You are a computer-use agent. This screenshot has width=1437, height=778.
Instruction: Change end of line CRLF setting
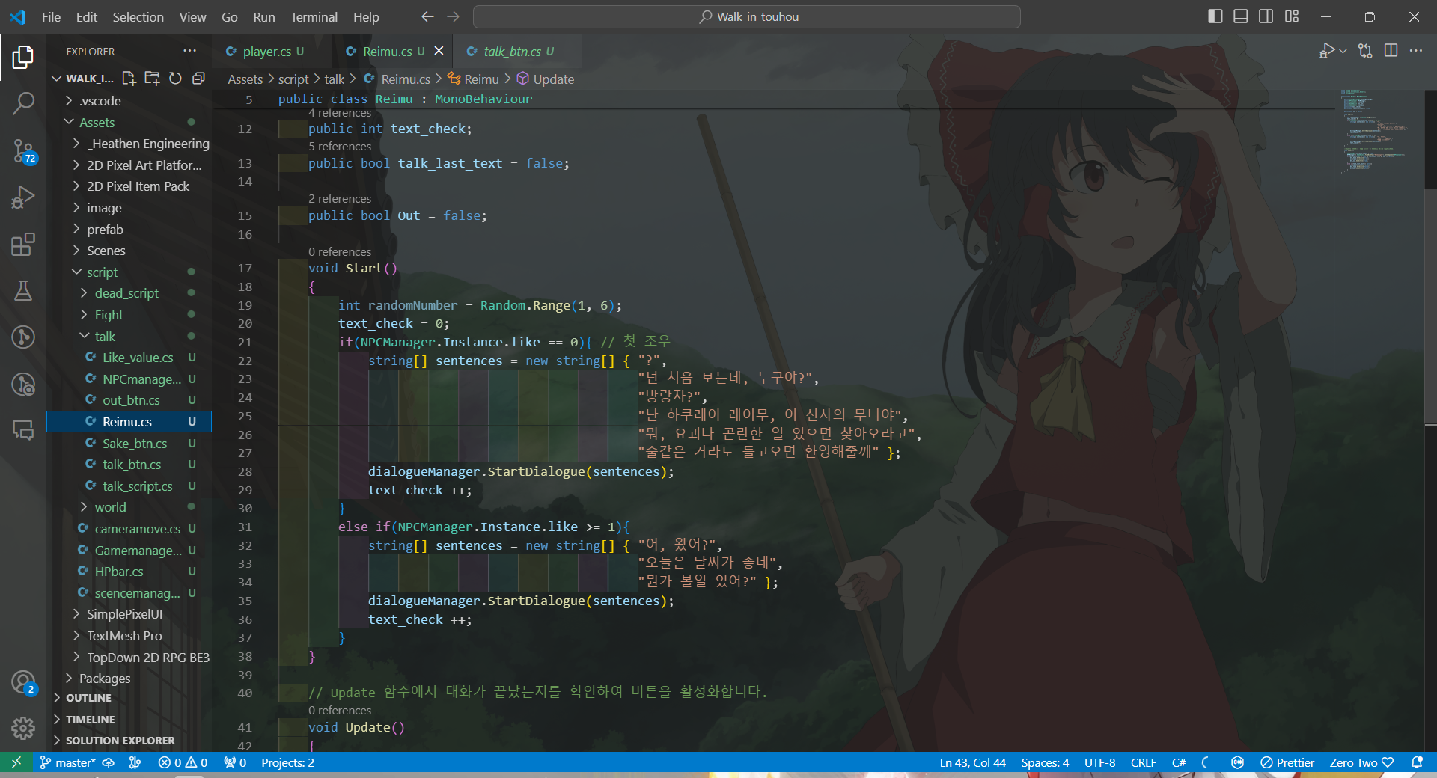coord(1143,762)
